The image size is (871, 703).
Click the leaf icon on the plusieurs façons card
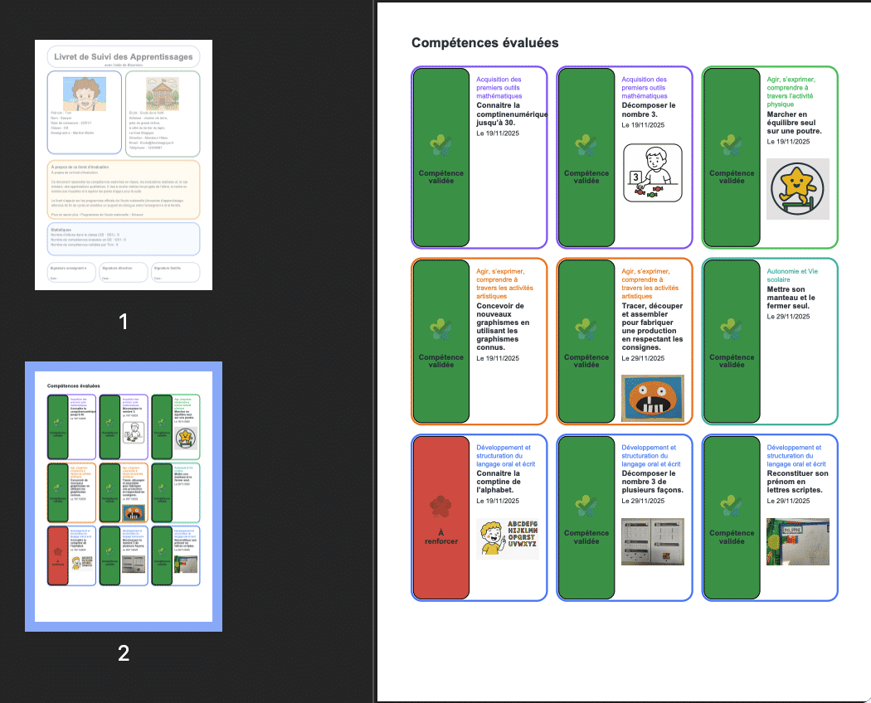click(x=586, y=506)
